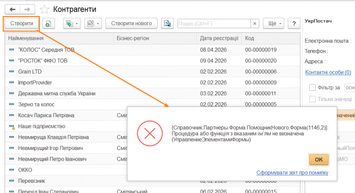Viewport: 355px width, 193px height.
Task: Click the code cell 00-00000019
Action: (261, 50)
